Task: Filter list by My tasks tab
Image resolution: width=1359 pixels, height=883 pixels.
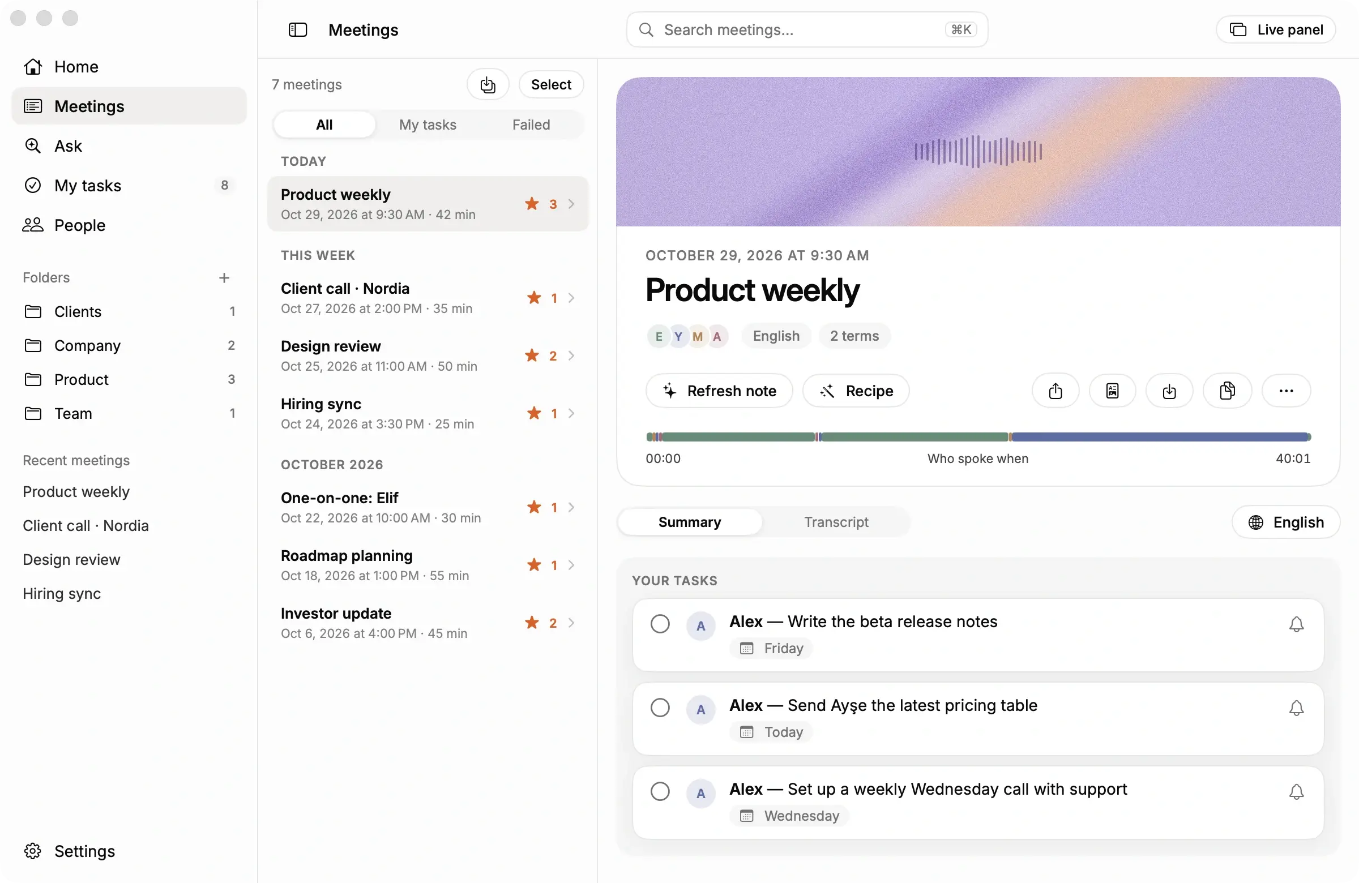Action: (x=428, y=125)
